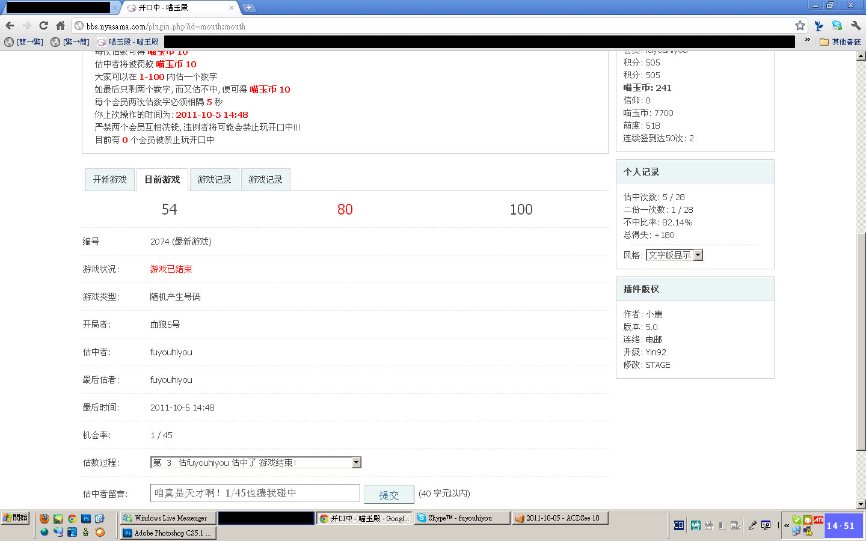866x541 pixels.
Task: Click the browser back arrow button
Action: [10, 25]
